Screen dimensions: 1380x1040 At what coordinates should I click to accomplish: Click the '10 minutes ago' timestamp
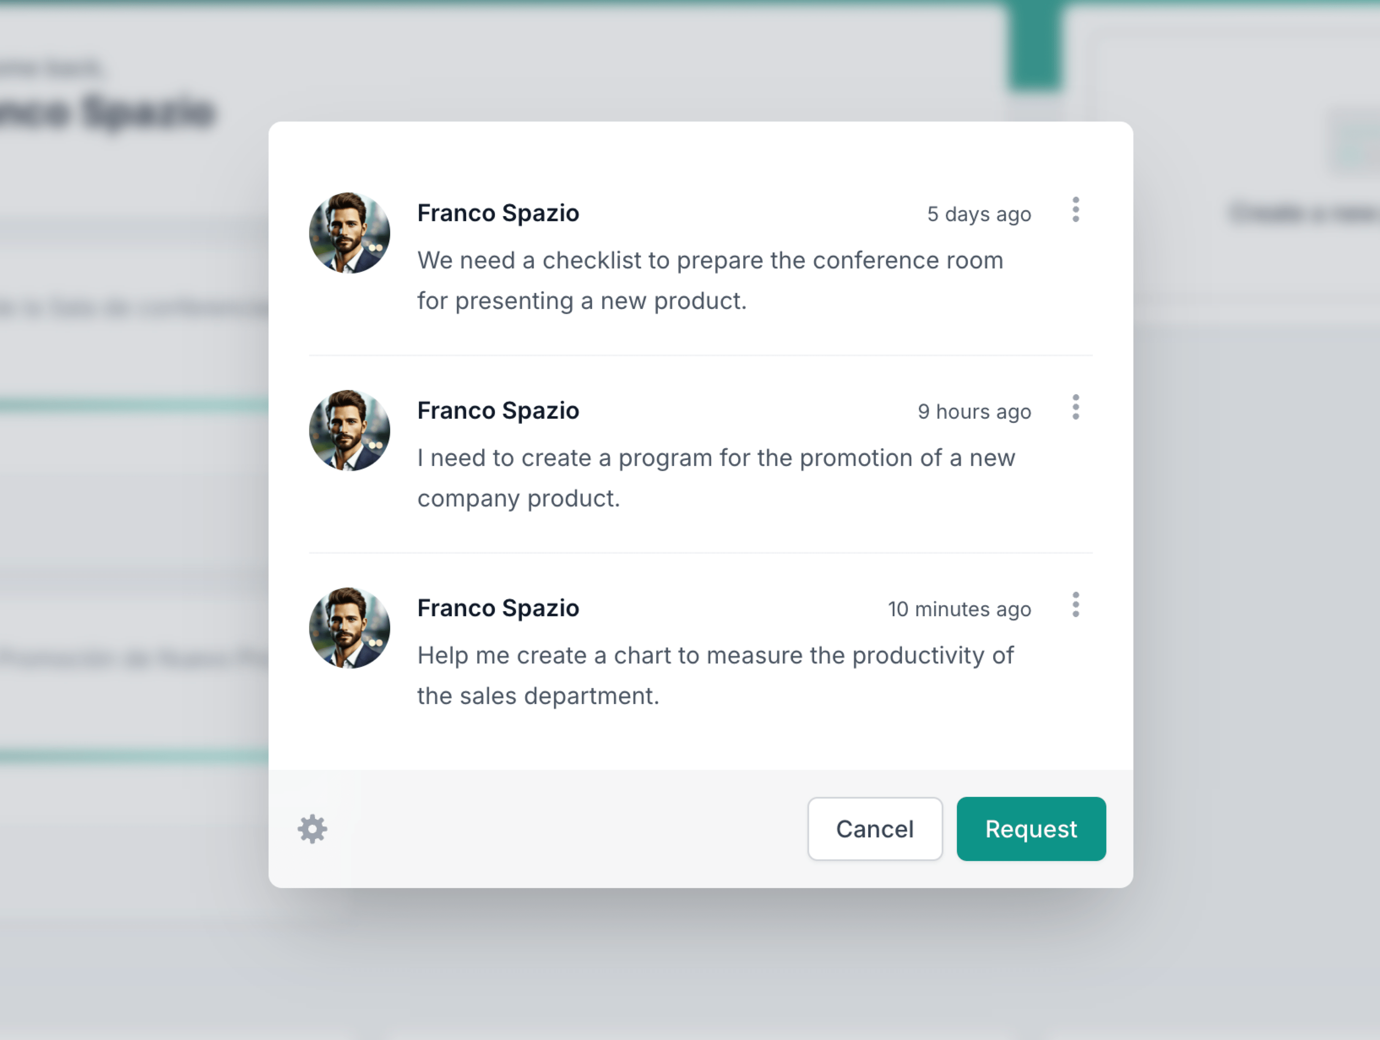(x=960, y=609)
